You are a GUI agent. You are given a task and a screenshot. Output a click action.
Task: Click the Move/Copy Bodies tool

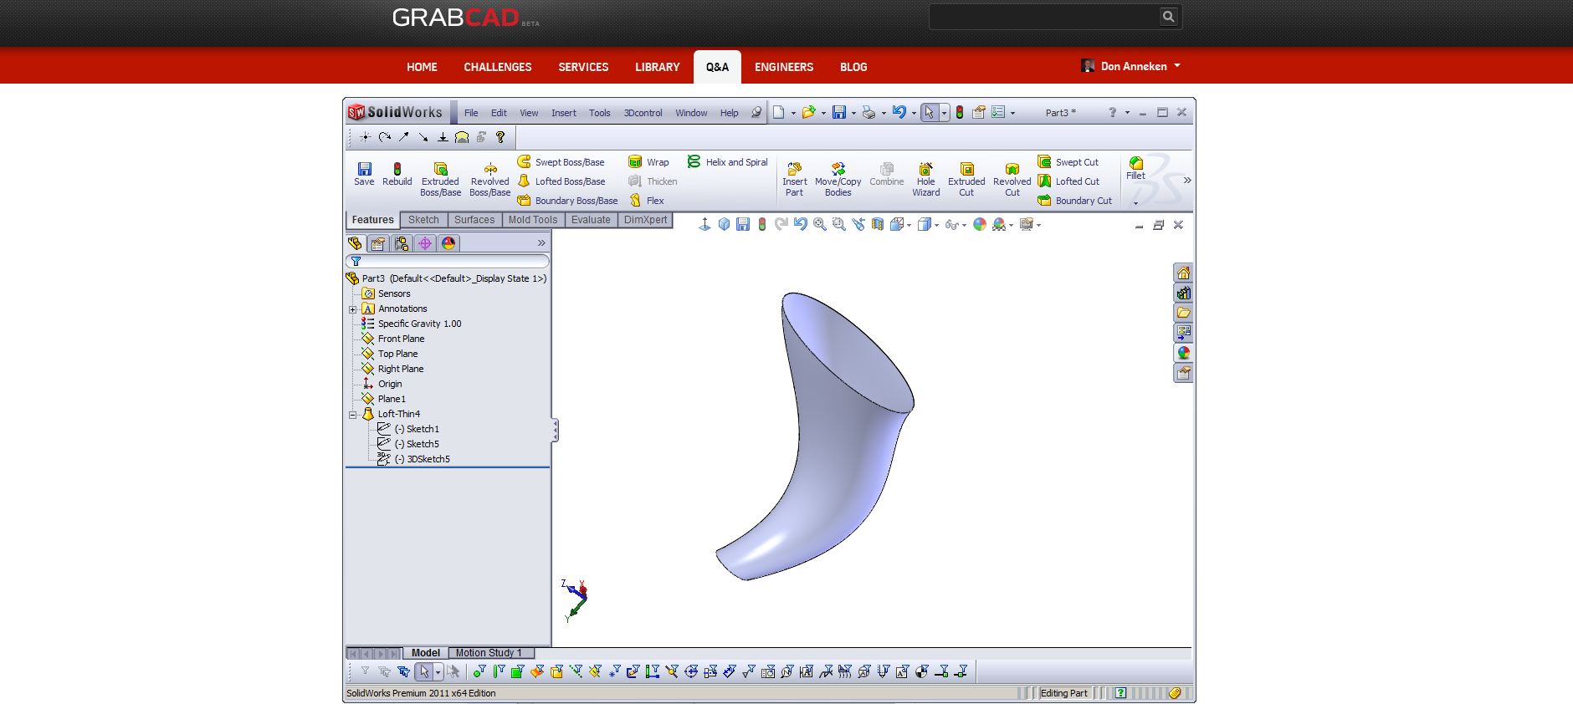point(838,171)
